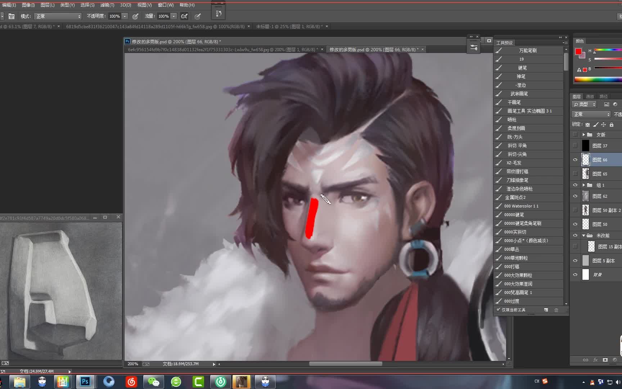This screenshot has width=622, height=389.
Task: Click the lock position icon
Action: click(603, 125)
